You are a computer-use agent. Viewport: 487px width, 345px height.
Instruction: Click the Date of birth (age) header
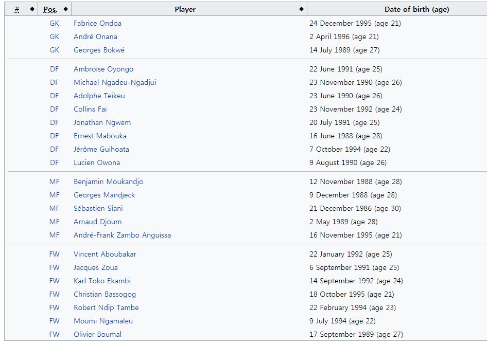416,9
